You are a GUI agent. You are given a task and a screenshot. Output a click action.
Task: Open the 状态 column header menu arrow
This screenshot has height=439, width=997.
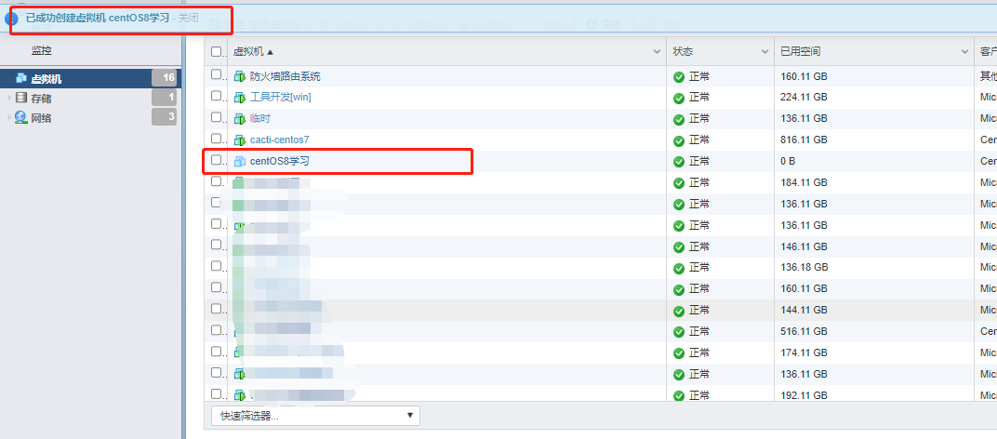coord(764,51)
